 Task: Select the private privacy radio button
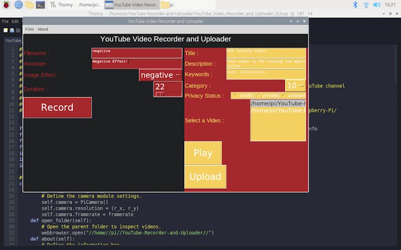(267, 95)
